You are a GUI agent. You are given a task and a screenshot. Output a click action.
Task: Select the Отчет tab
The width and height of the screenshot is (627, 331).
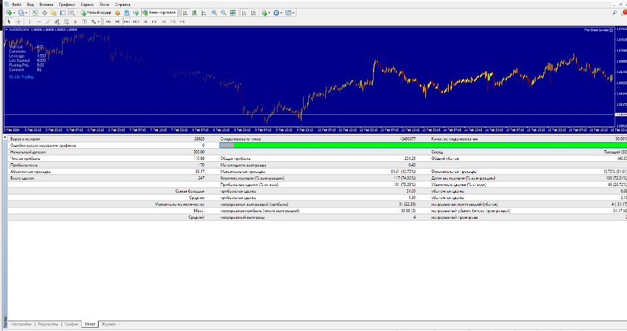pyautogui.click(x=90, y=324)
